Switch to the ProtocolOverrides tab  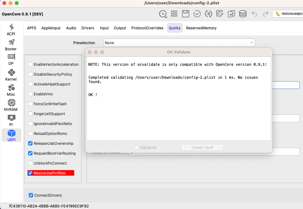coord(147,28)
